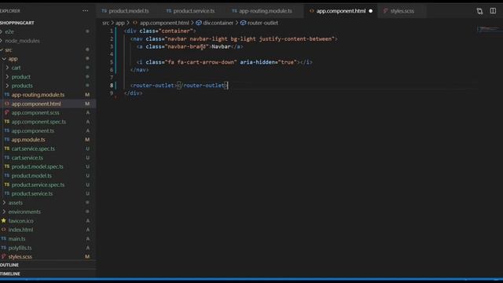503x283 pixels.
Task: Click the M status badge of app.module.ts
Action: coord(87,140)
